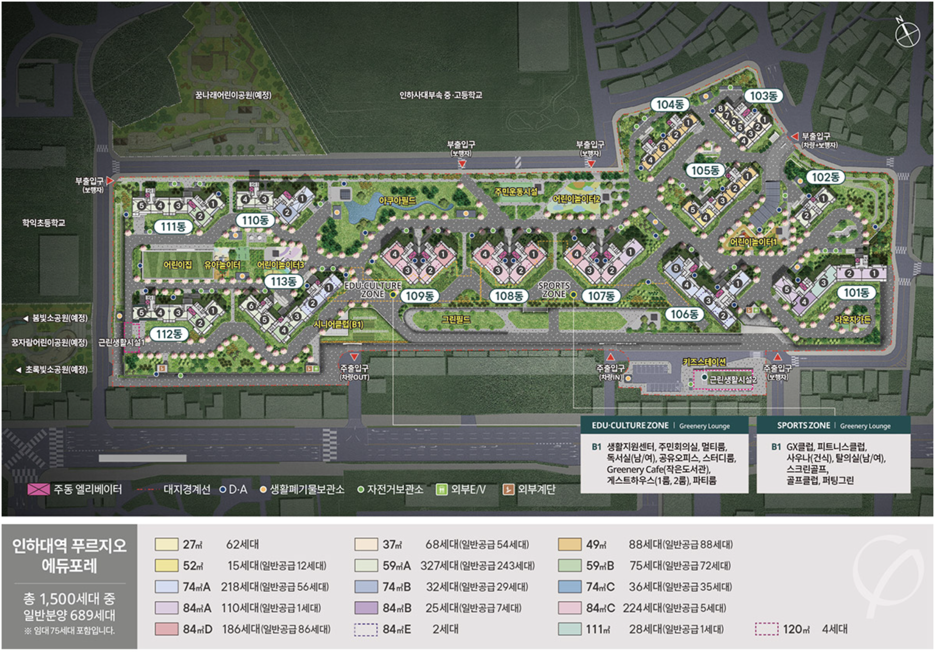Click the red arrow above 주출입구 (차량IN)
Screen dimensions: 936x652
pyautogui.click(x=610, y=357)
